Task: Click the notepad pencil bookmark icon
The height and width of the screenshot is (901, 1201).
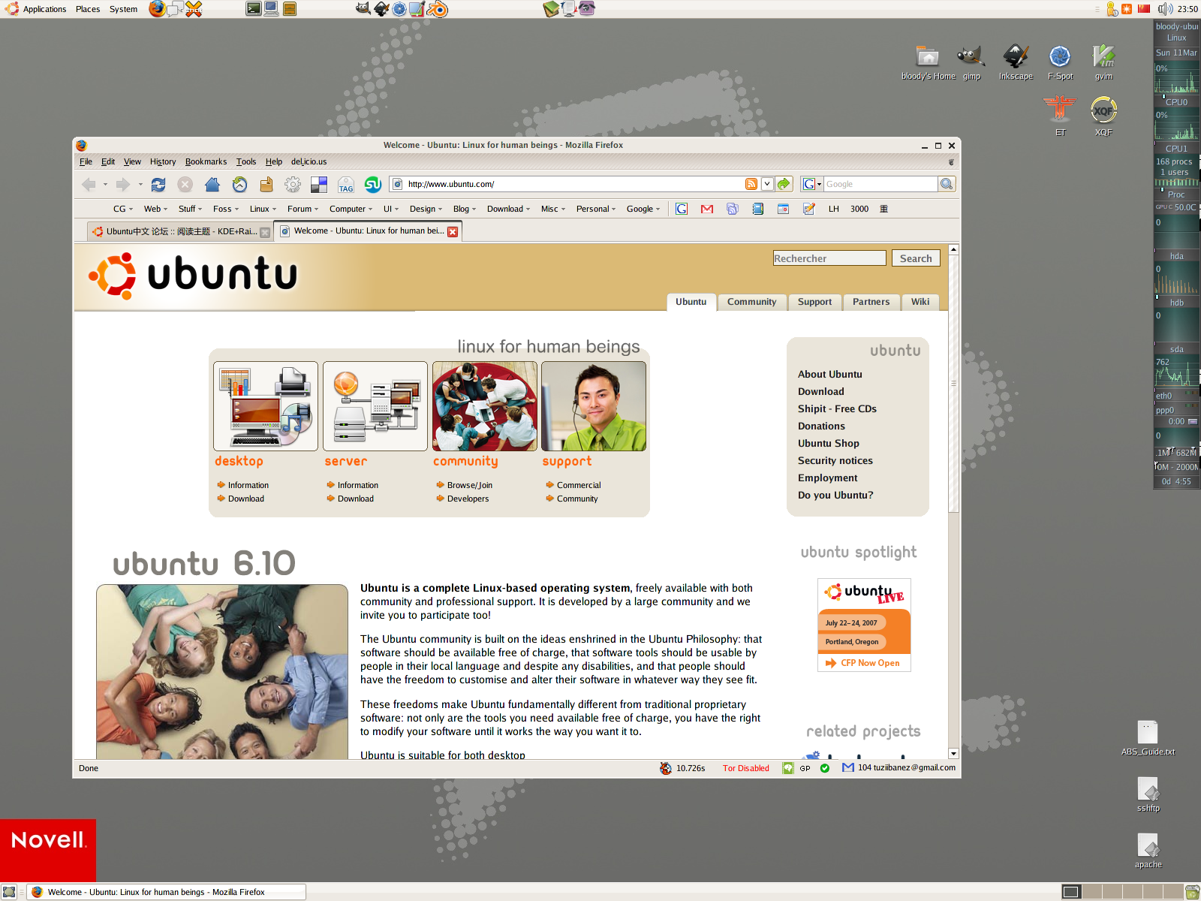Action: coord(809,209)
